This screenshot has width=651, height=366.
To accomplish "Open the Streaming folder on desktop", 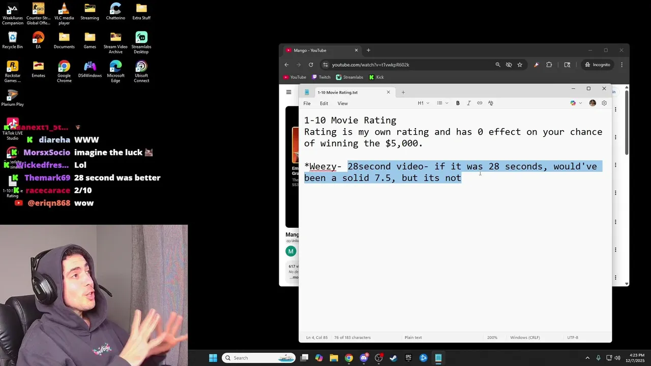I will (90, 12).
